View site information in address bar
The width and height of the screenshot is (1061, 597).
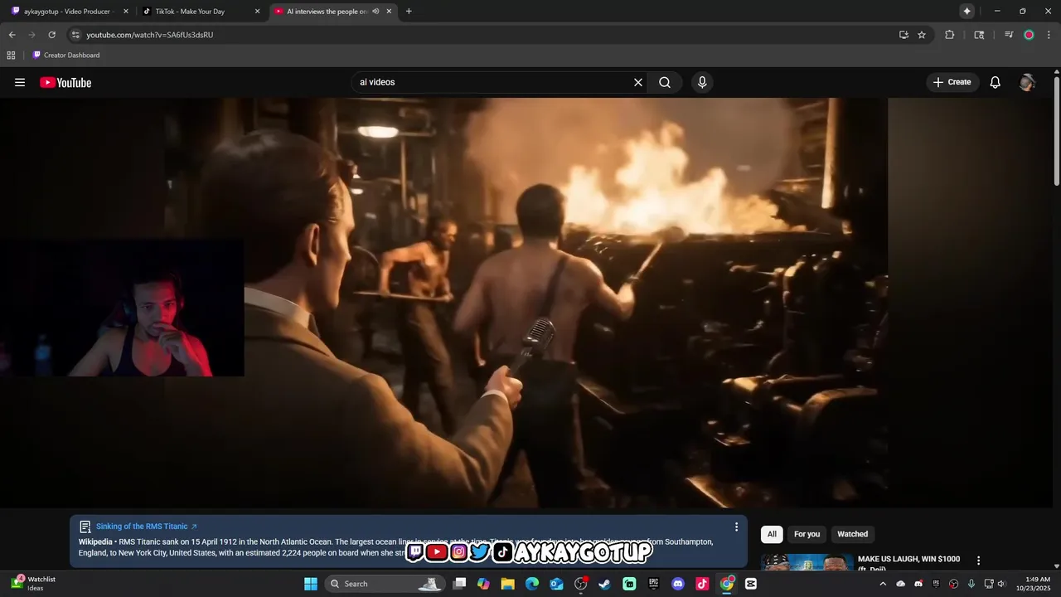pos(75,35)
